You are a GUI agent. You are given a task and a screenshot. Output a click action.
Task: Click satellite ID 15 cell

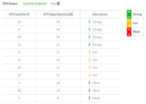point(19,60)
